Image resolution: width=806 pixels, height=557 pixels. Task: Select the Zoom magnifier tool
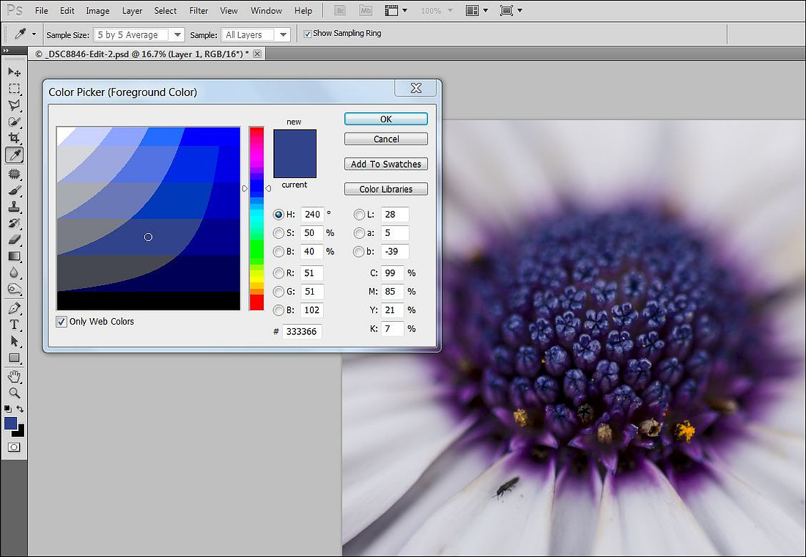[x=15, y=394]
